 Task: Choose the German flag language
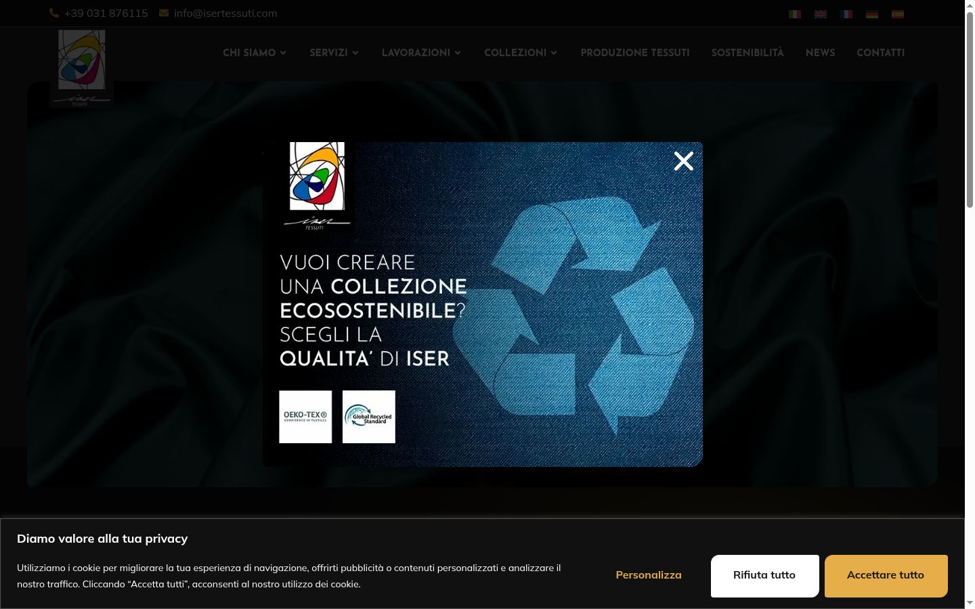(x=872, y=14)
